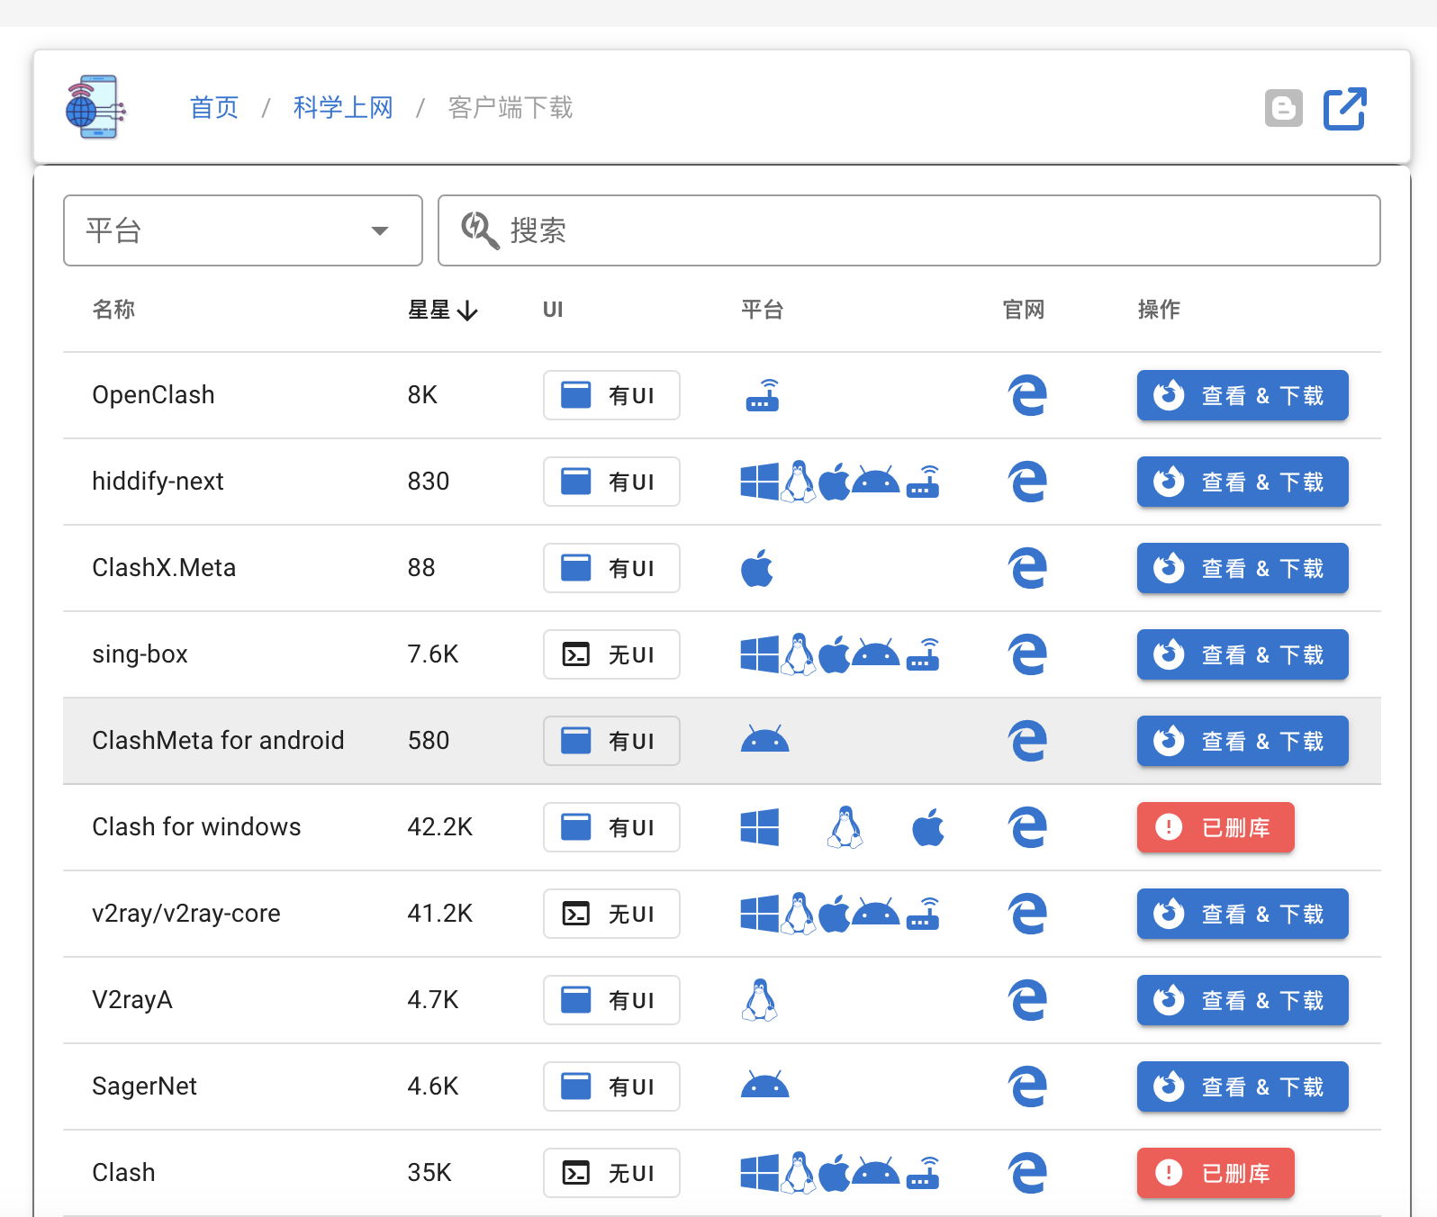This screenshot has height=1217, width=1437.
Task: Click sing-box Linux penguin icon
Action: click(799, 654)
